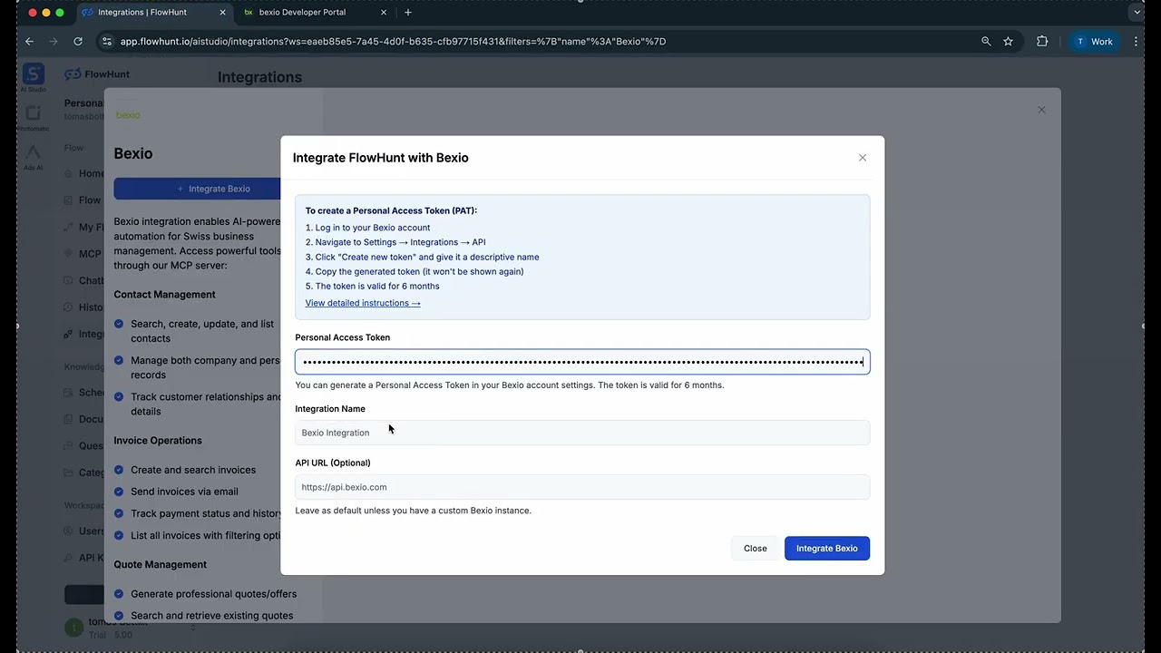Go to Home in FlowHunt sidebar
1161x653 pixels.
coord(83,173)
